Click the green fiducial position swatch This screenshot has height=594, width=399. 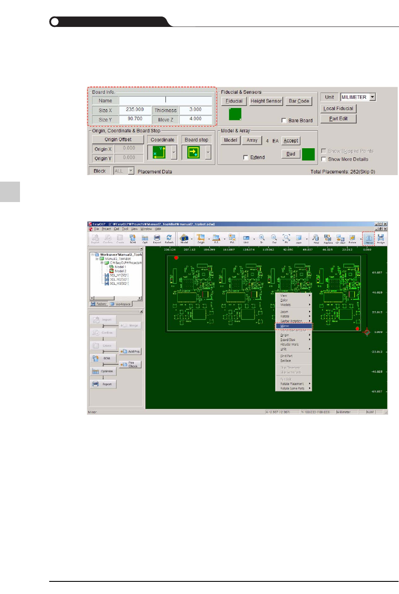(x=235, y=114)
